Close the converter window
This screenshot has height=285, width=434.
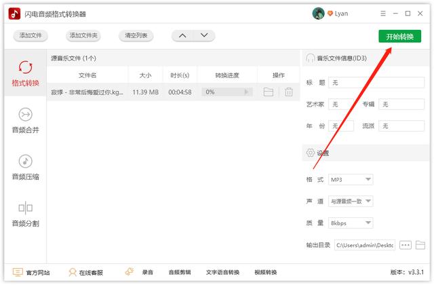coord(420,14)
